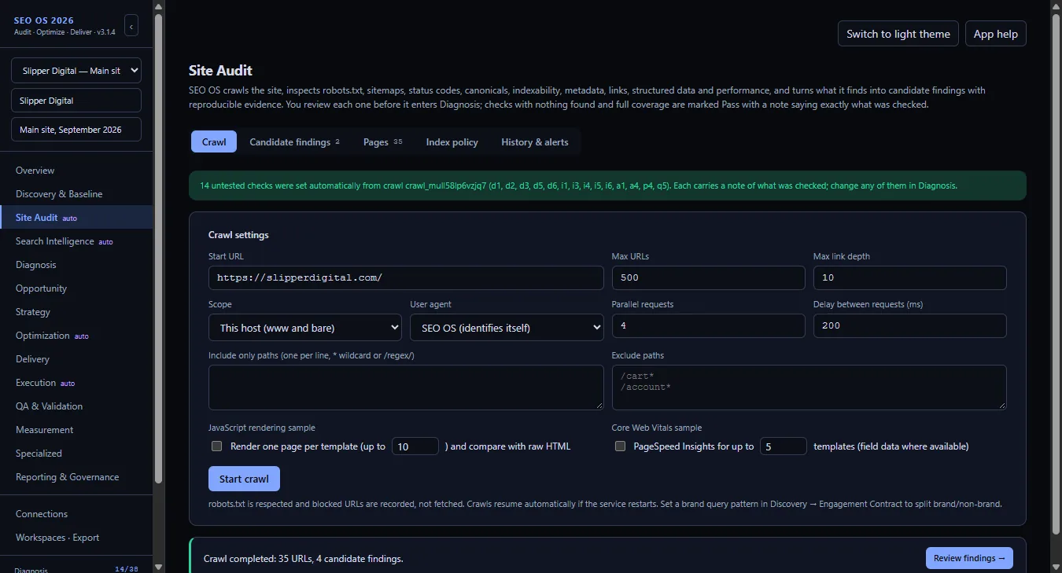Collapse the sidebar with the chevron button

131,26
